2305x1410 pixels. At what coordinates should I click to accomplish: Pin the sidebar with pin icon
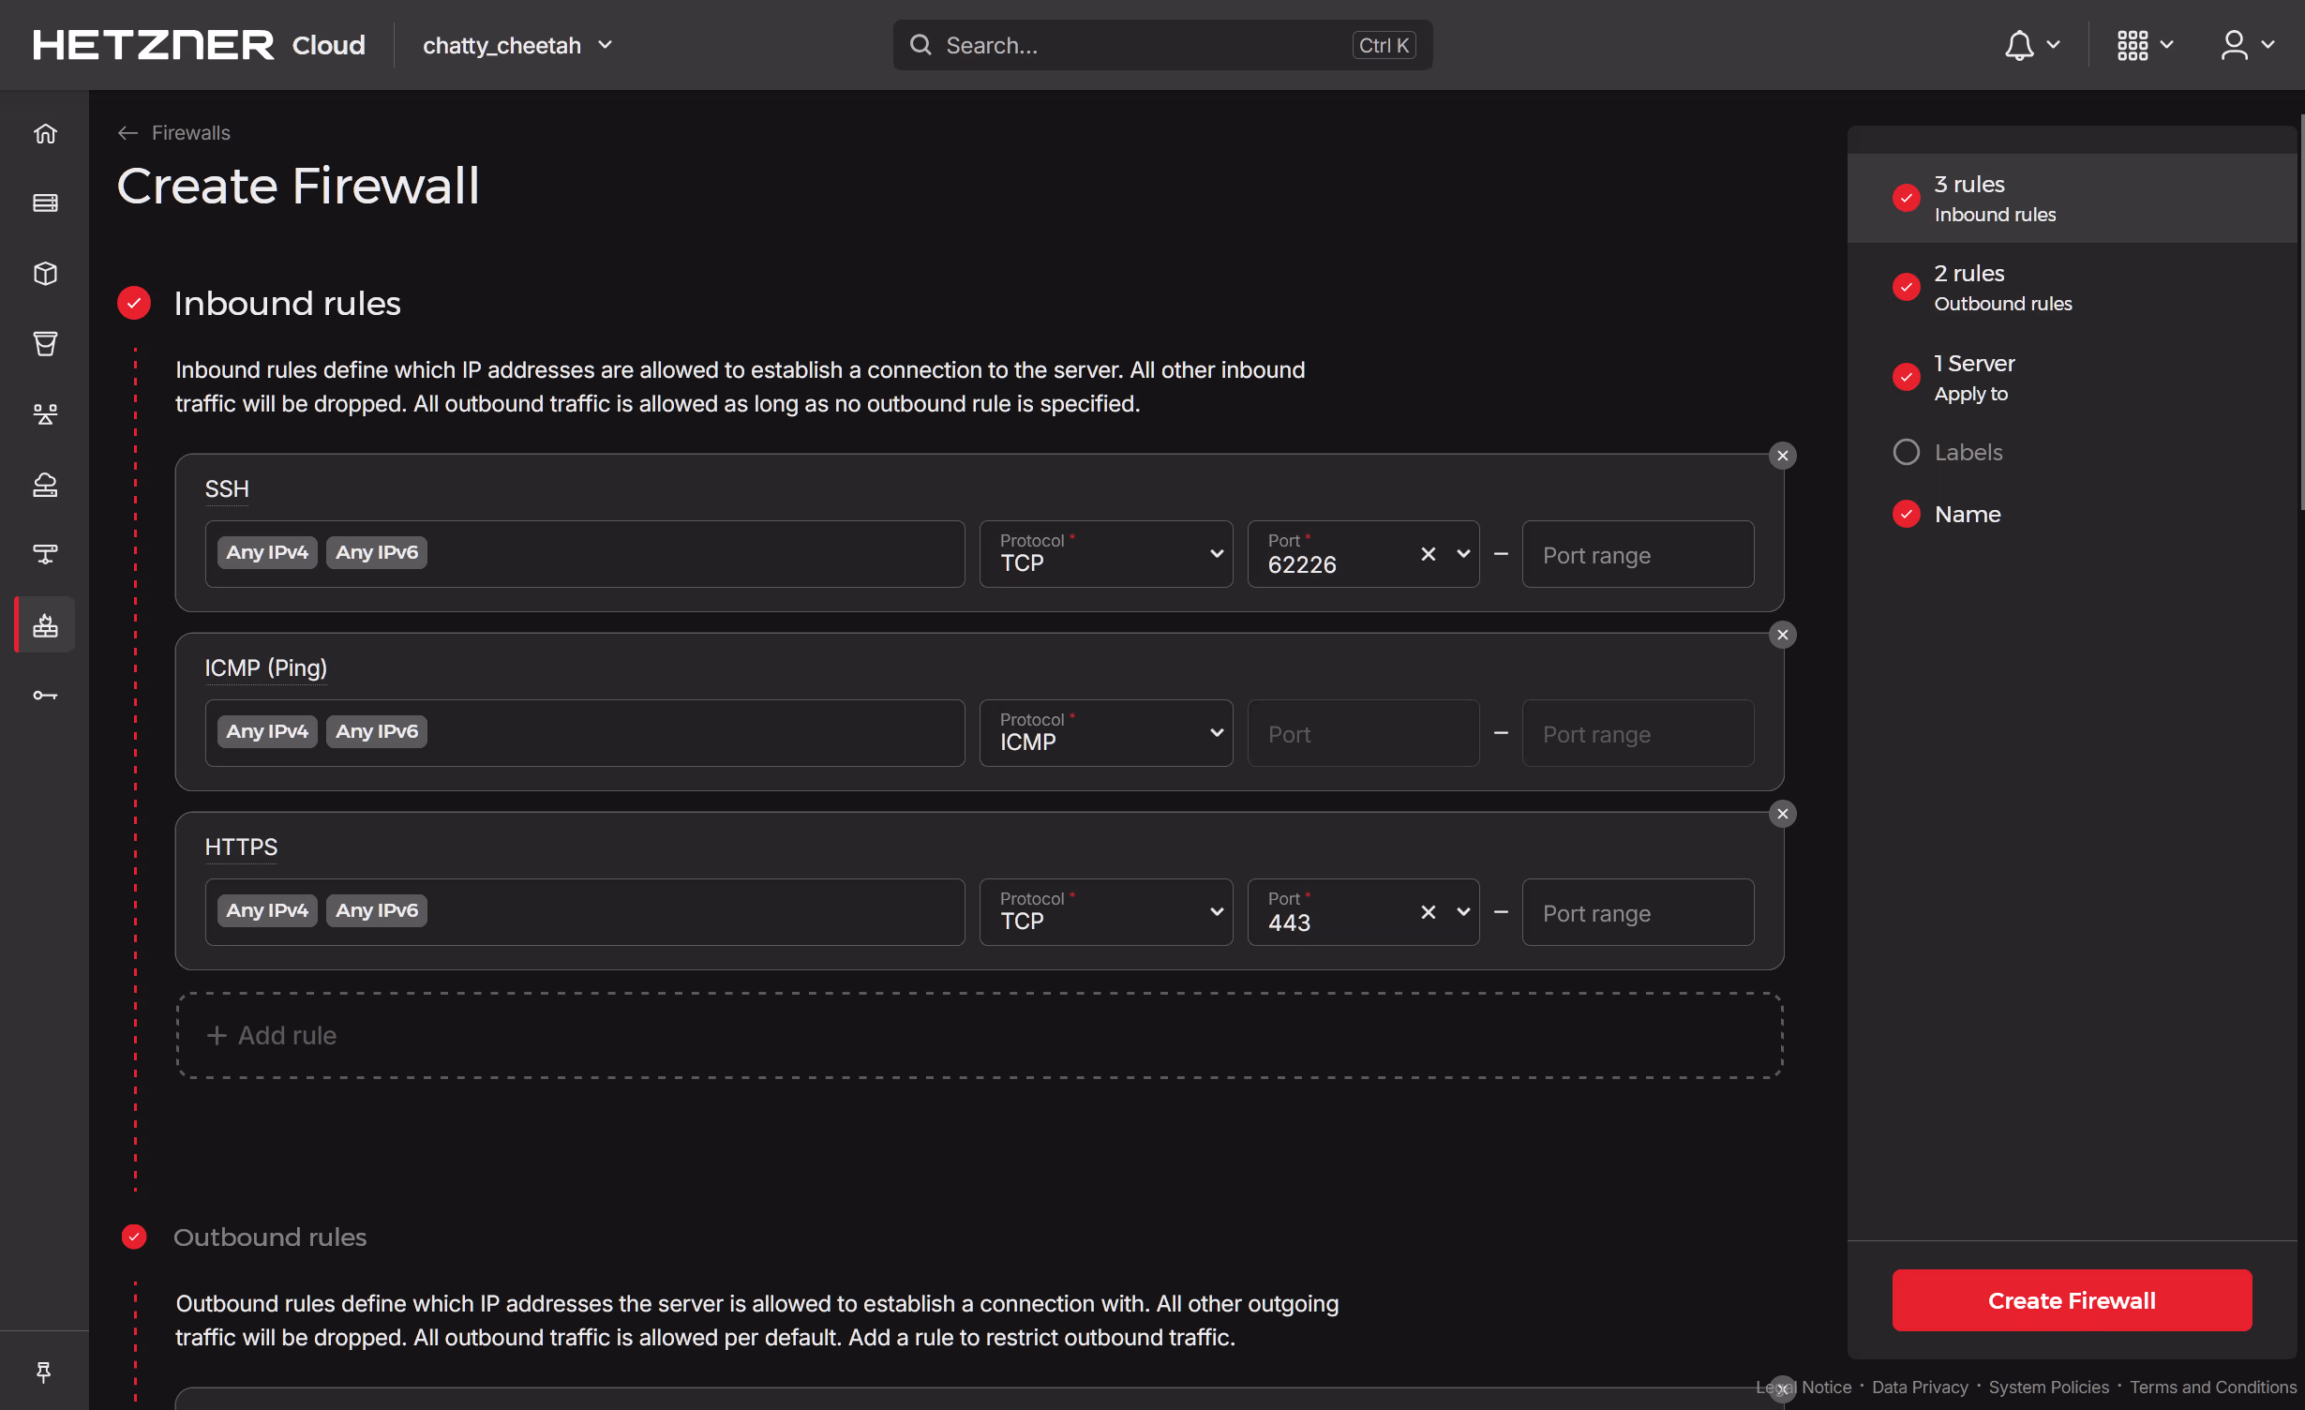44,1372
